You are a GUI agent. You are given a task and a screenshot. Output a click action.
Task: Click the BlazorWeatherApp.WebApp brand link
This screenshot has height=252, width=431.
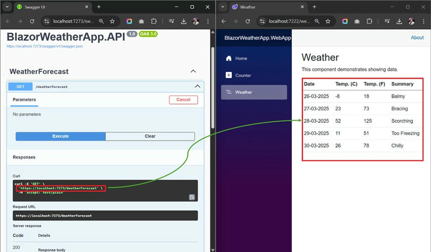point(258,38)
